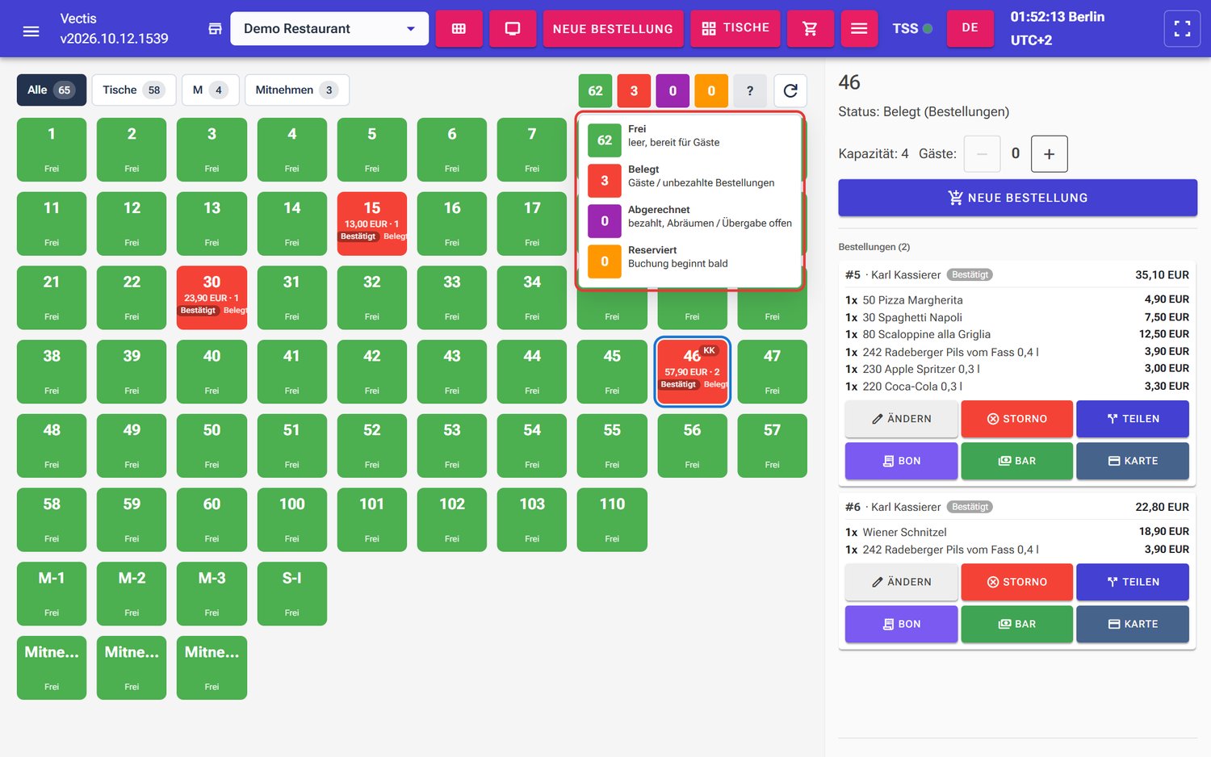The height and width of the screenshot is (757, 1211).
Task: Click the blue NEUE BESTELLUNG button
Action: click(1017, 198)
